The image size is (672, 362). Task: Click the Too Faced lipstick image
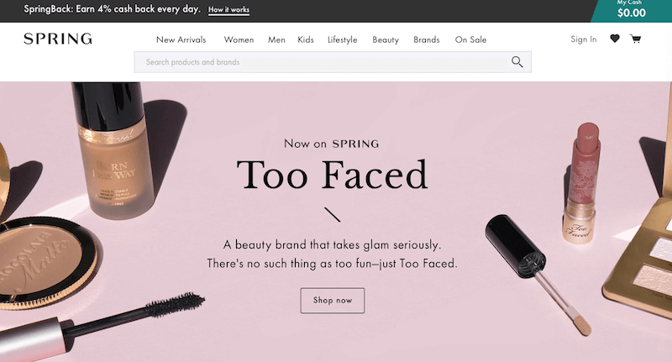click(x=582, y=182)
